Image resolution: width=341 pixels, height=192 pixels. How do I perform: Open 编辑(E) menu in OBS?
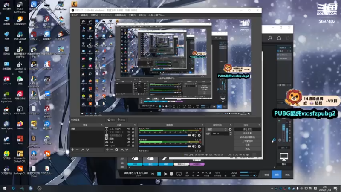pos(84,15)
